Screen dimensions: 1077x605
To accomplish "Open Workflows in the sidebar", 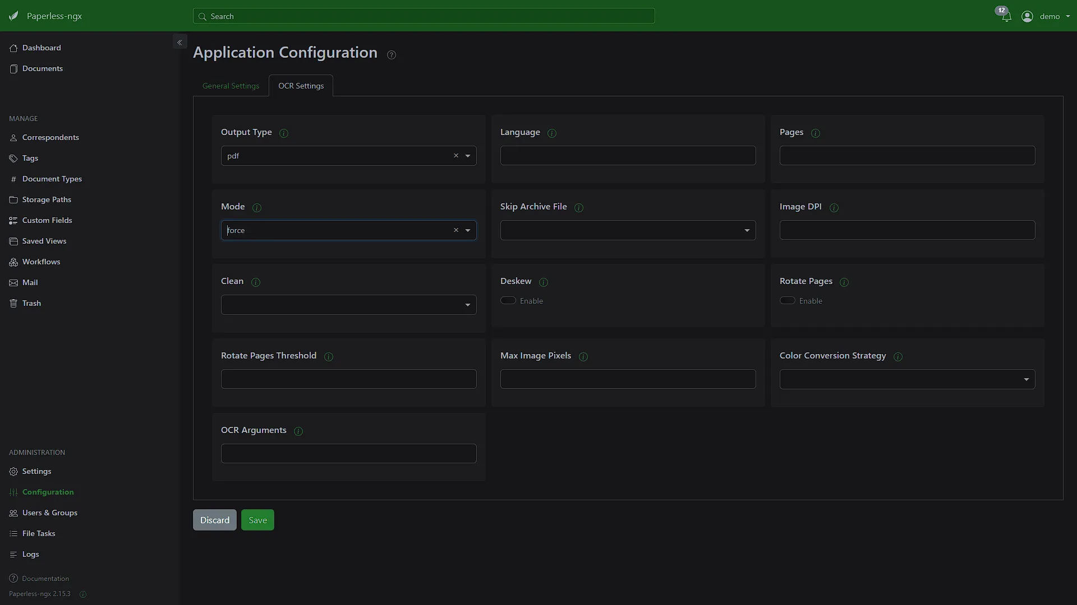I will point(41,262).
